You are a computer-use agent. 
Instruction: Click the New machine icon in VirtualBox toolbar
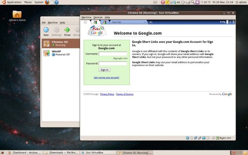46,30
